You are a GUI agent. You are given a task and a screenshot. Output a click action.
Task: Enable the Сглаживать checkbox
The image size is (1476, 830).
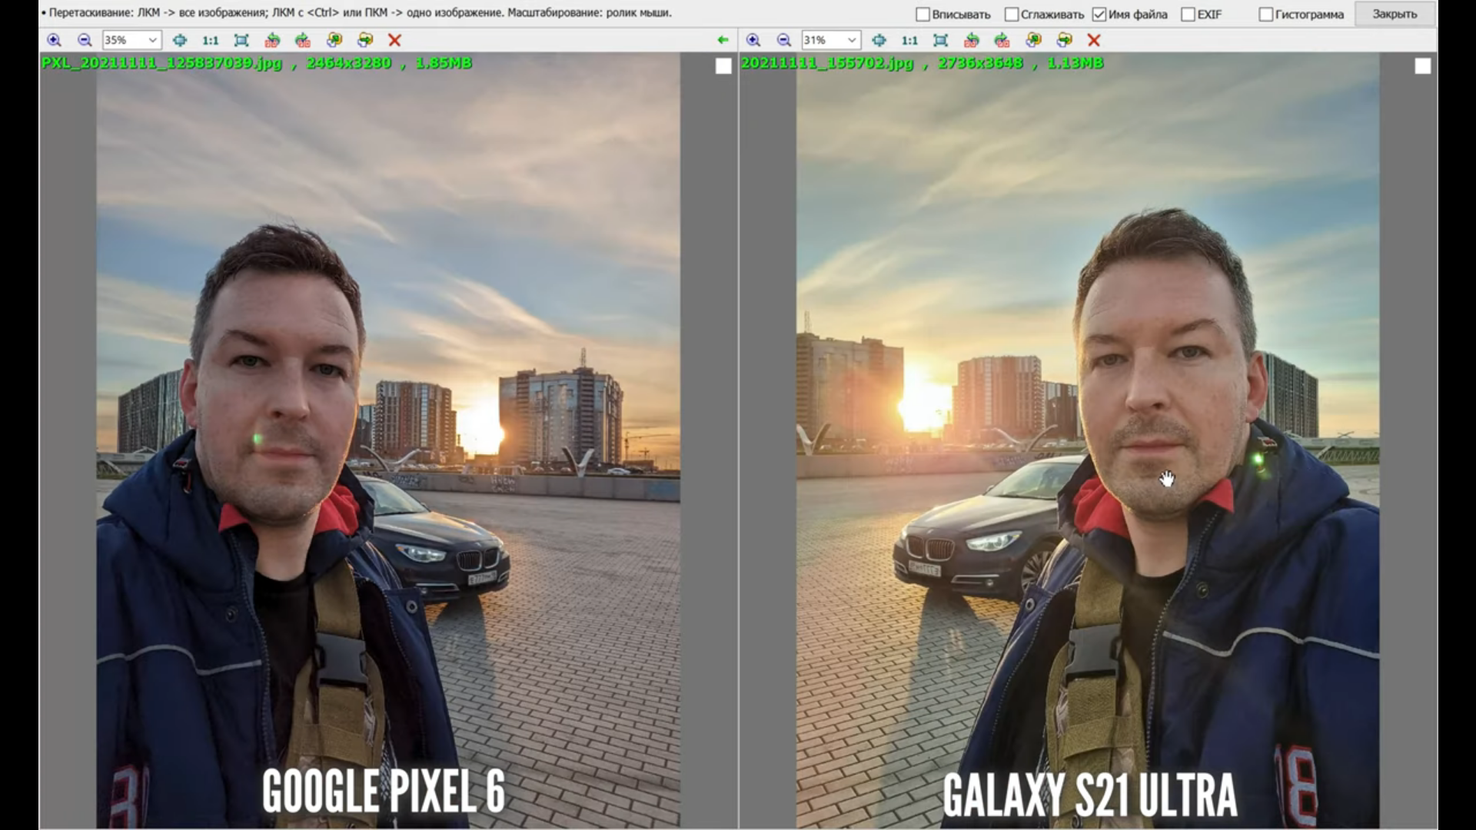(x=1012, y=15)
